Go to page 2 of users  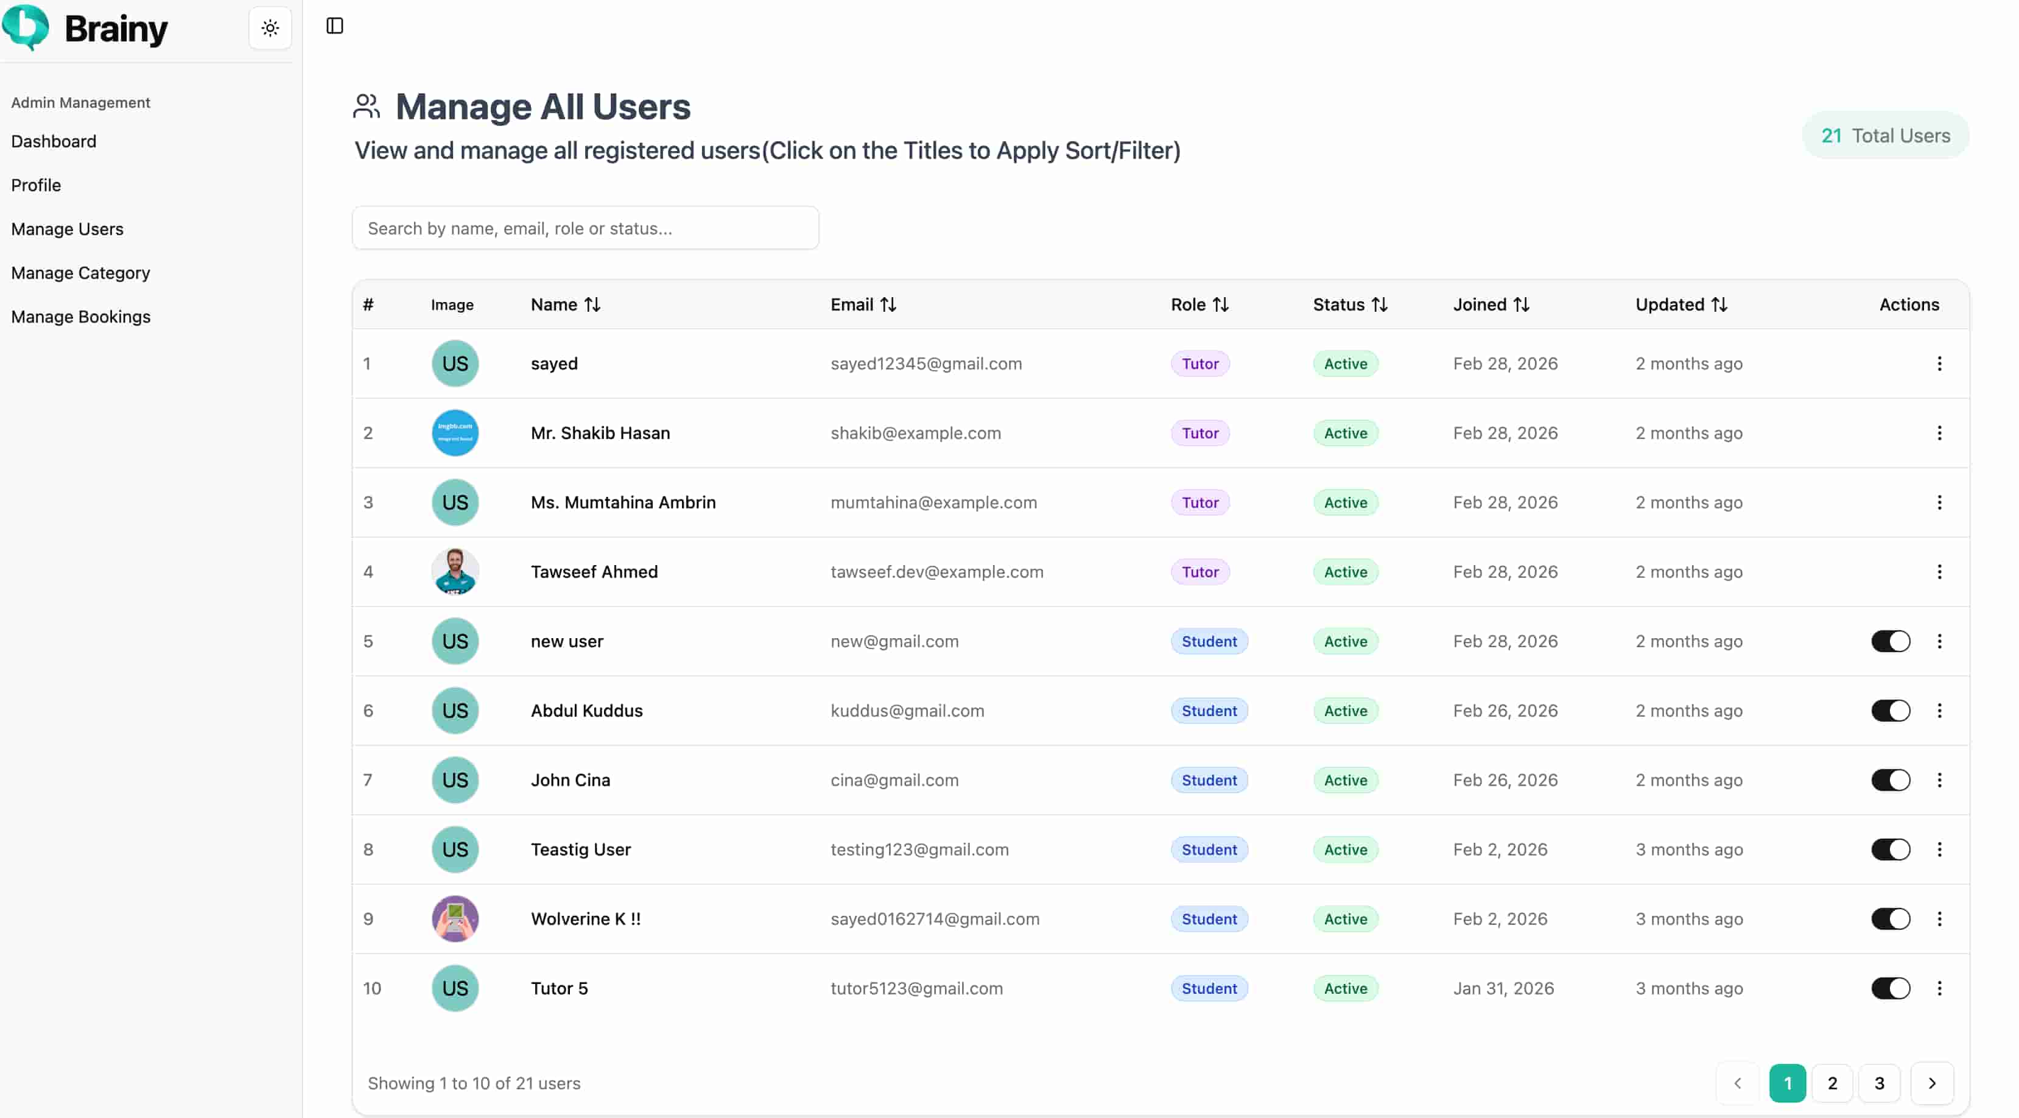coord(1831,1083)
